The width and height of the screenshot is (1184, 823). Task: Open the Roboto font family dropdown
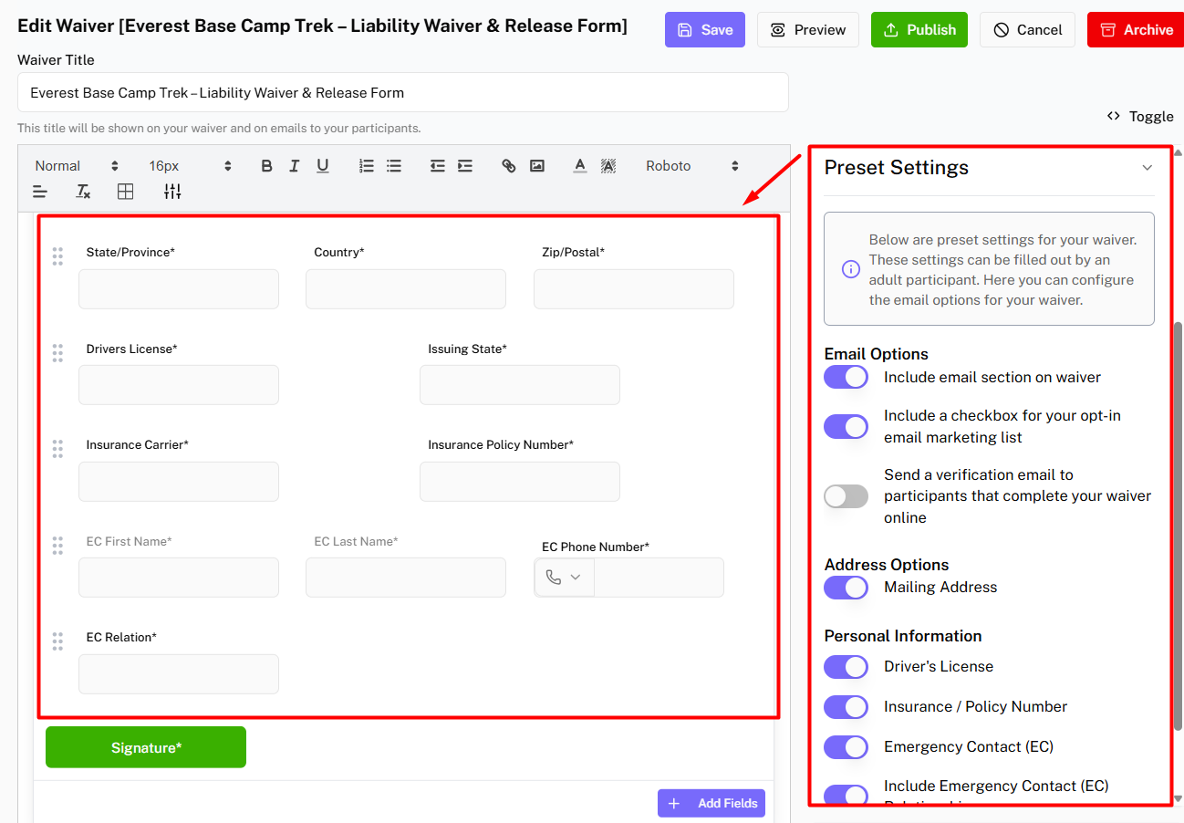pyautogui.click(x=691, y=166)
